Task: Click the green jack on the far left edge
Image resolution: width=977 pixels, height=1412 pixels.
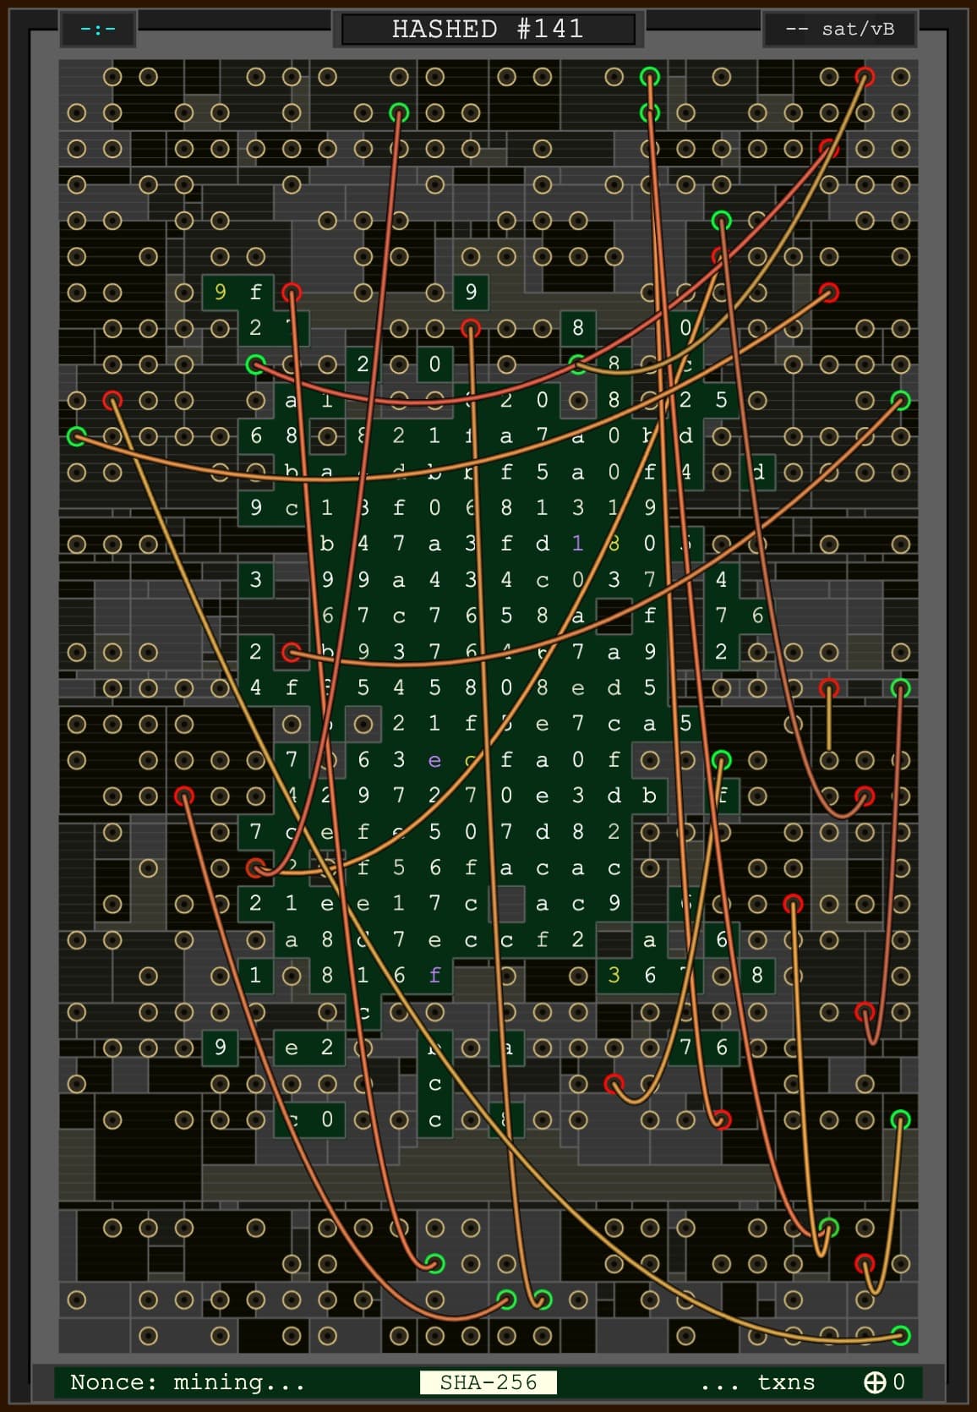Action: [x=77, y=436]
